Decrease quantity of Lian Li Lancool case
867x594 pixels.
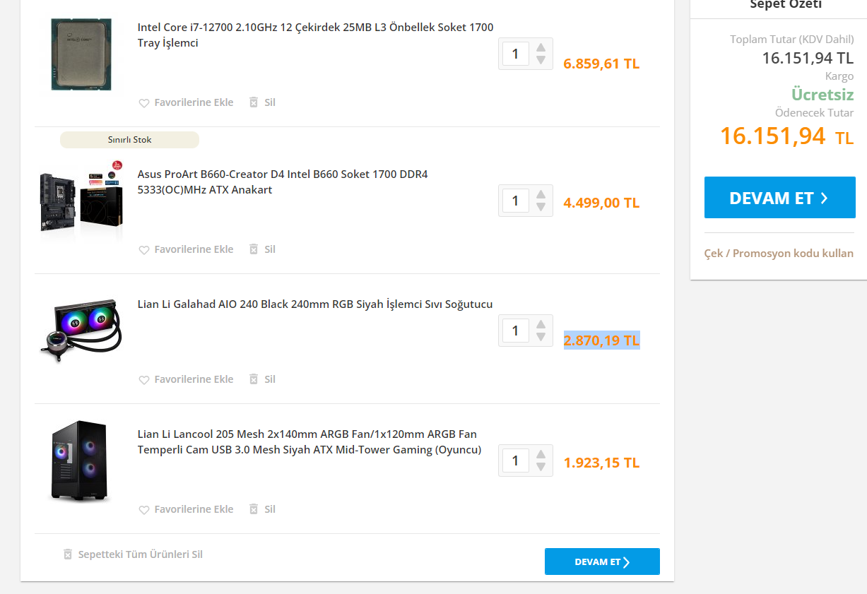click(541, 467)
